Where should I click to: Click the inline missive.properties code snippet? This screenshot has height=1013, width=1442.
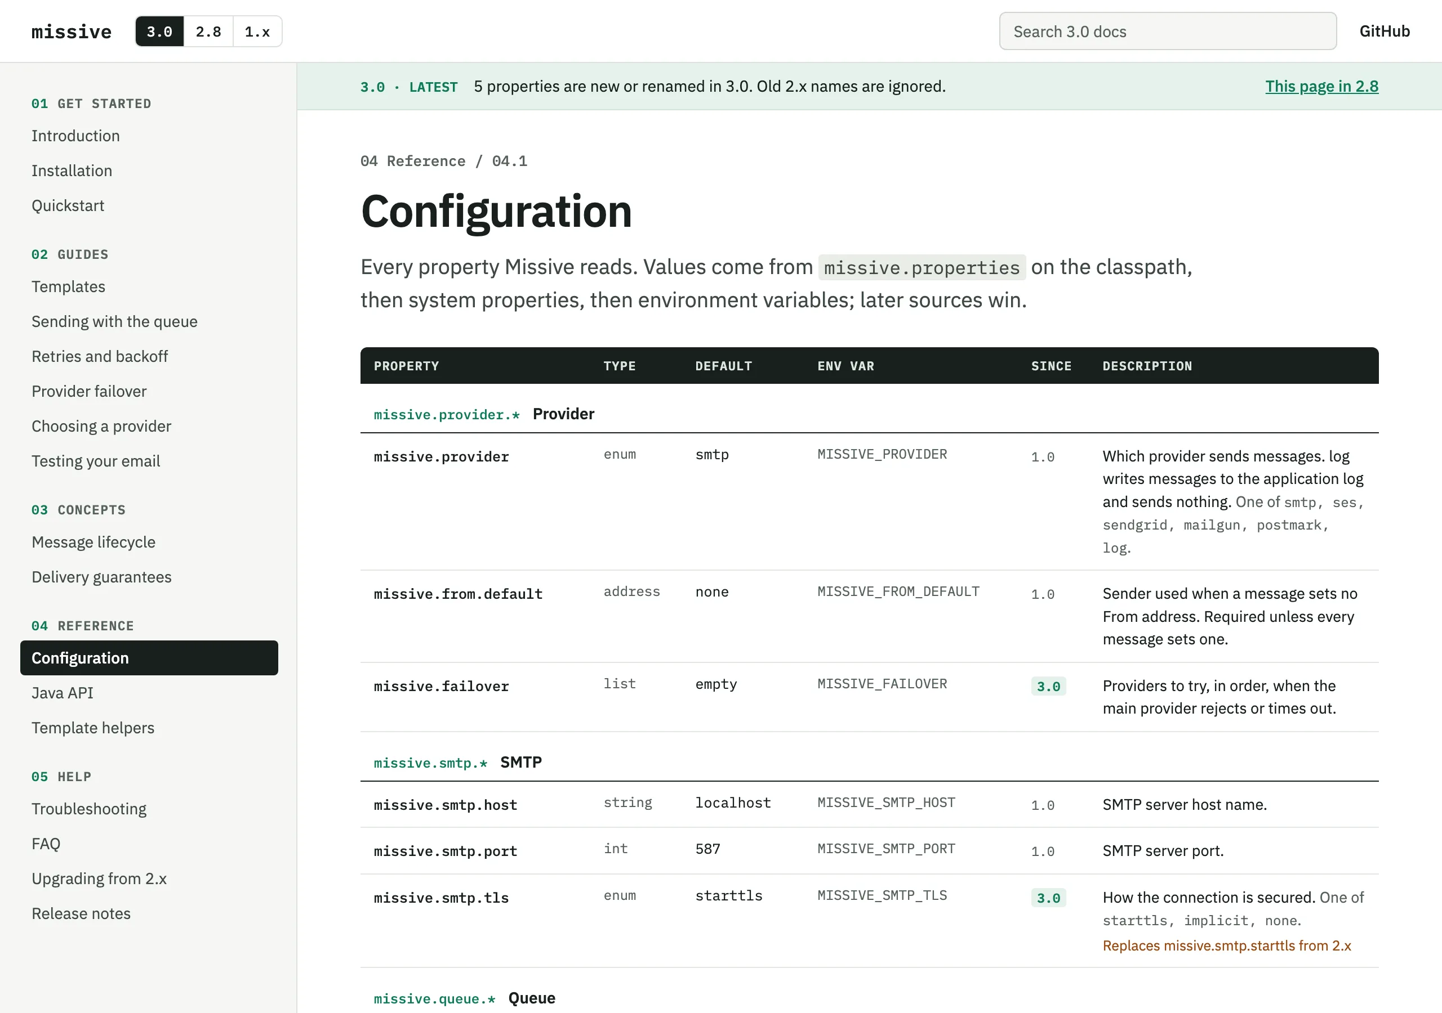coord(922,267)
